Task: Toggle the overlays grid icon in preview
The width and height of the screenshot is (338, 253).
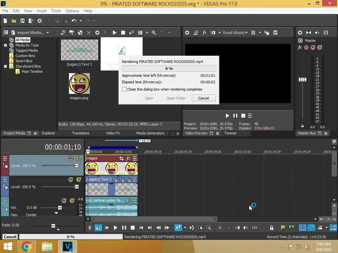Action: point(253,33)
